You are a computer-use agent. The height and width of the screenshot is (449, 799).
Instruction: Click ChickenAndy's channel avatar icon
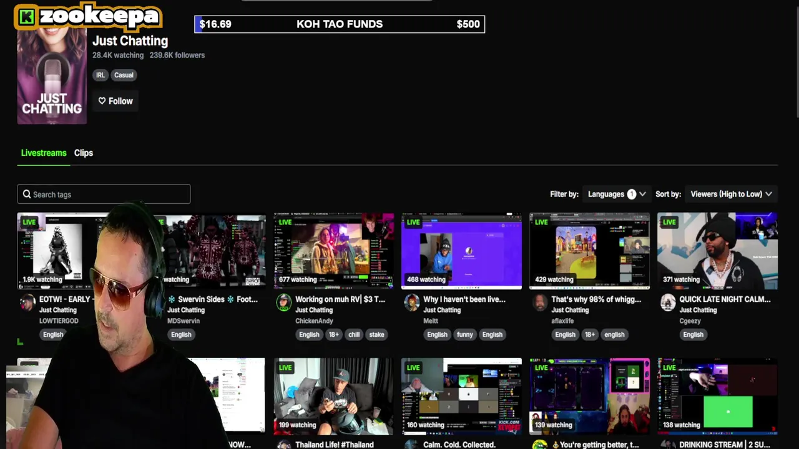284,302
